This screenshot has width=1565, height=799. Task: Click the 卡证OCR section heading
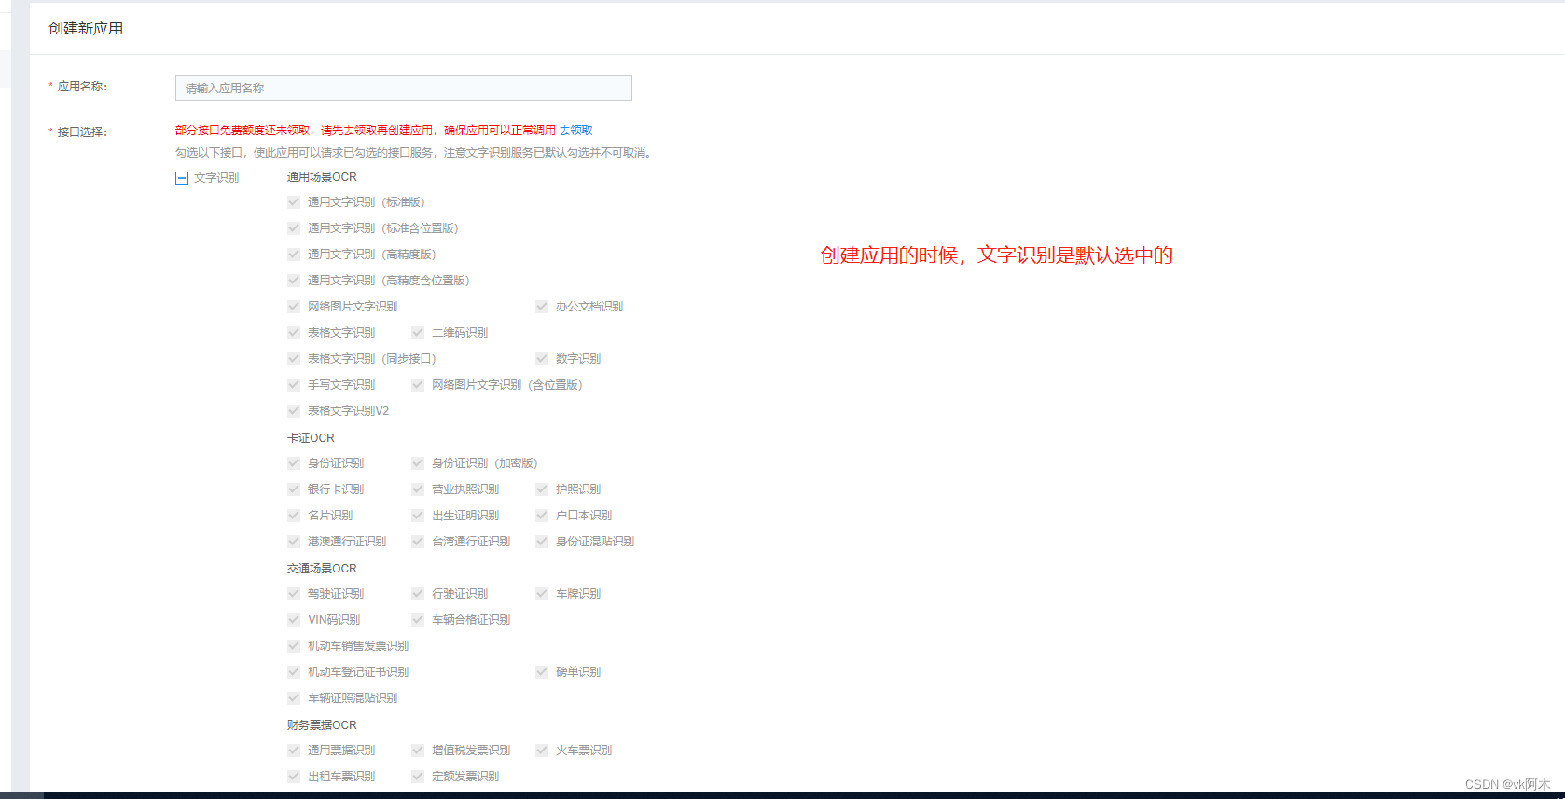311,438
